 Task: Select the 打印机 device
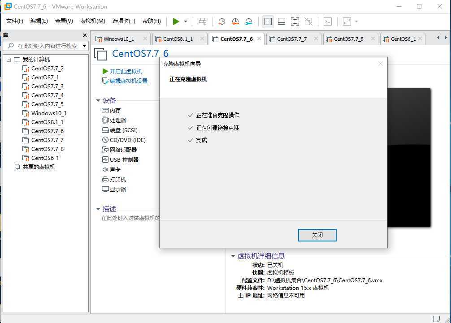114,179
